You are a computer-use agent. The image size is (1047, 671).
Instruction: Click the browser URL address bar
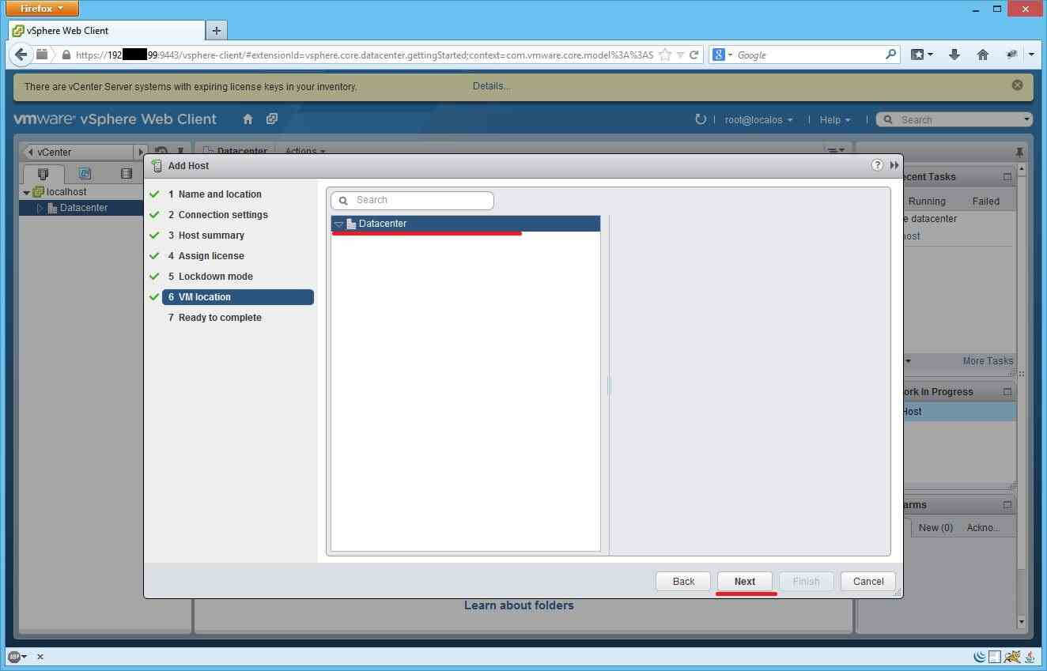(x=364, y=55)
